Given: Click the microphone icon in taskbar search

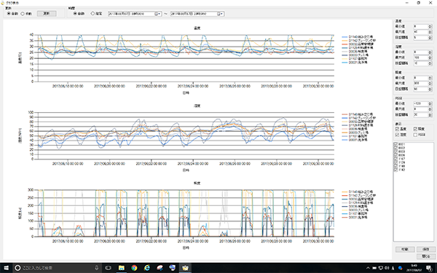Looking at the screenshot, I should tap(96, 268).
